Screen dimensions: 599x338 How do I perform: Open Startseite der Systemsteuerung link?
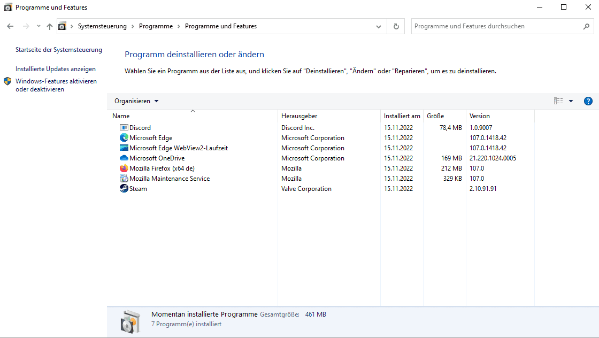pyautogui.click(x=59, y=50)
